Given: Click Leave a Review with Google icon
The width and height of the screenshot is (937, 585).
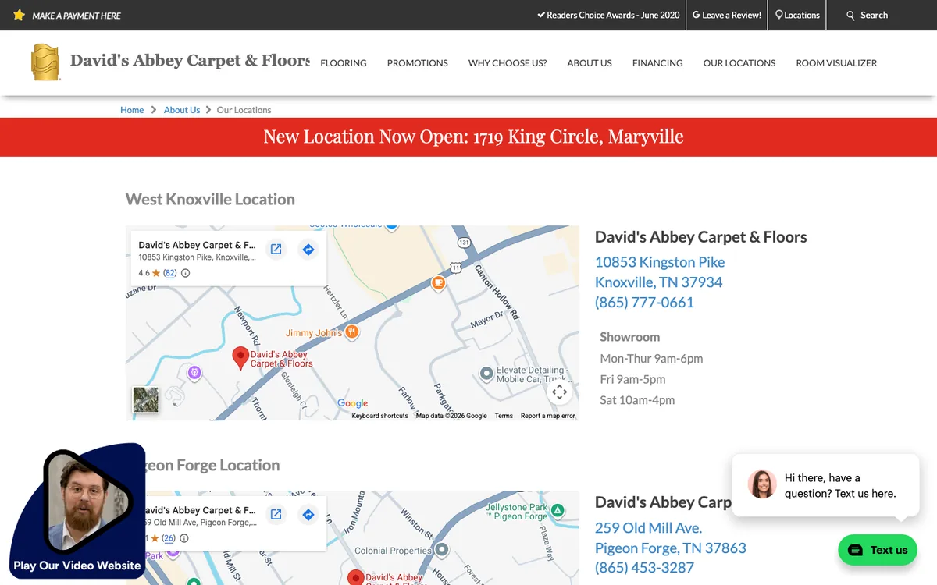Looking at the screenshot, I should coord(727,15).
